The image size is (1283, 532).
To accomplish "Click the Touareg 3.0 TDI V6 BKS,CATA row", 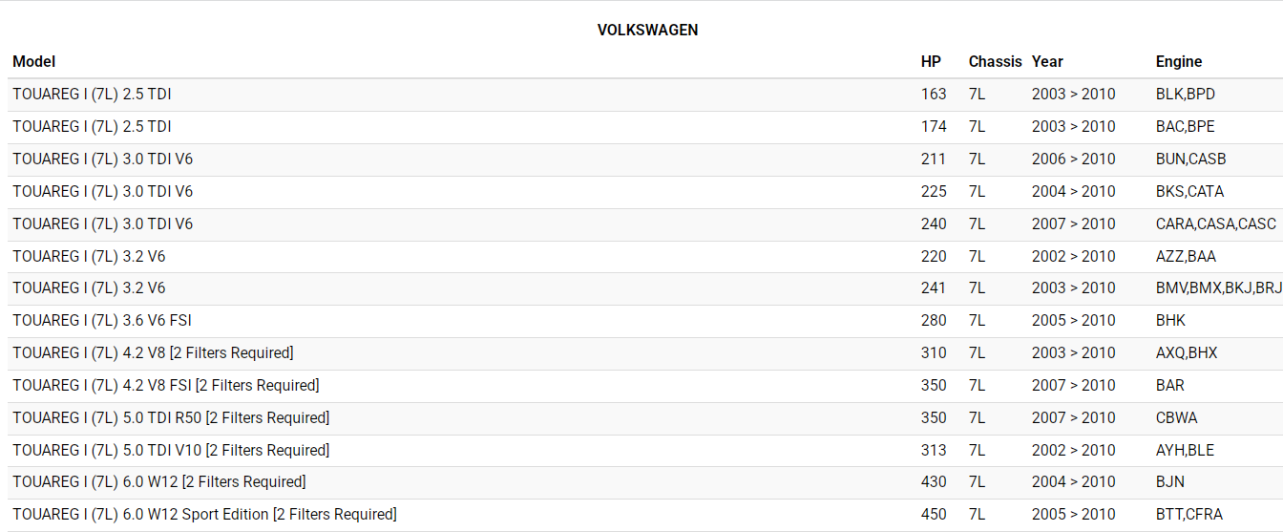I will [103, 191].
